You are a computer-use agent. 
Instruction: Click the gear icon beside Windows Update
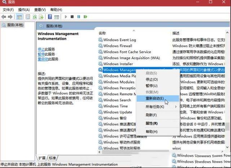[100, 112]
